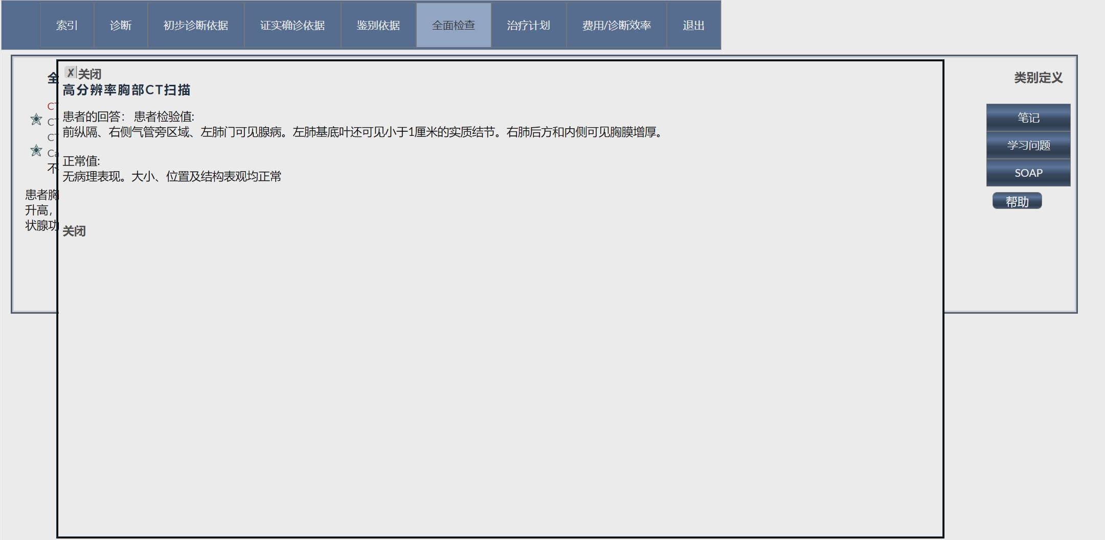This screenshot has width=1105, height=540.
Task: Click the 关闭 link at popup bottom
Action: [74, 231]
